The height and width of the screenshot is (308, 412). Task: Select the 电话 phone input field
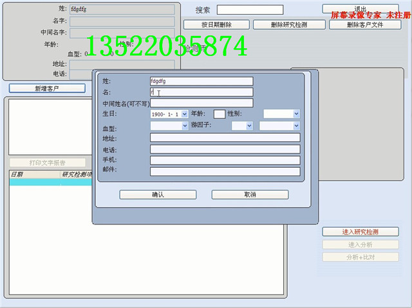click(x=225, y=149)
